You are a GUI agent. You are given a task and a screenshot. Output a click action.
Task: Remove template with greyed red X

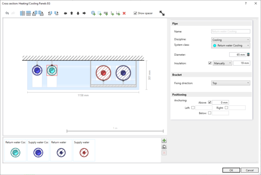(164, 153)
